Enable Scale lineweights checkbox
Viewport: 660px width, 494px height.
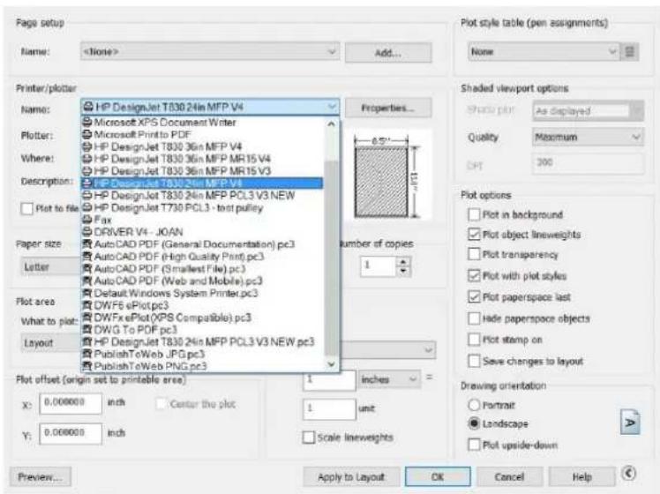click(309, 438)
